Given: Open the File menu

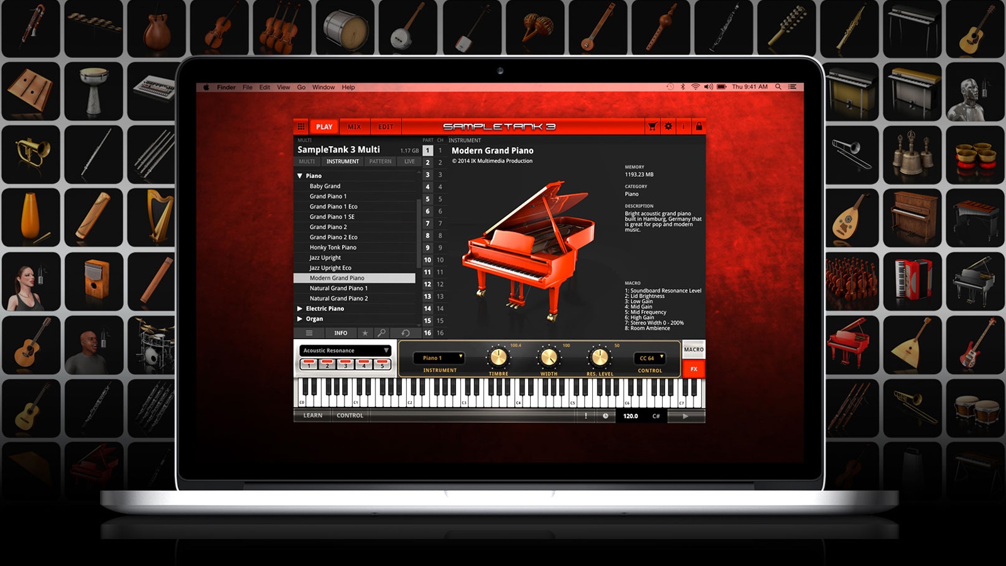Looking at the screenshot, I should tap(248, 87).
